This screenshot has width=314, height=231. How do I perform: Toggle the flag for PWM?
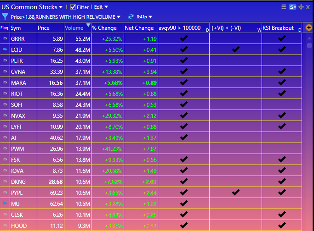5,149
